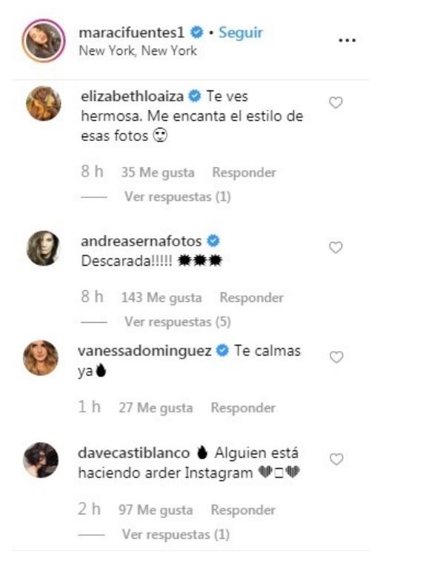This screenshot has height=561, width=429.
Task: Open andreasernafotos's avatar picture
Action: tap(44, 248)
